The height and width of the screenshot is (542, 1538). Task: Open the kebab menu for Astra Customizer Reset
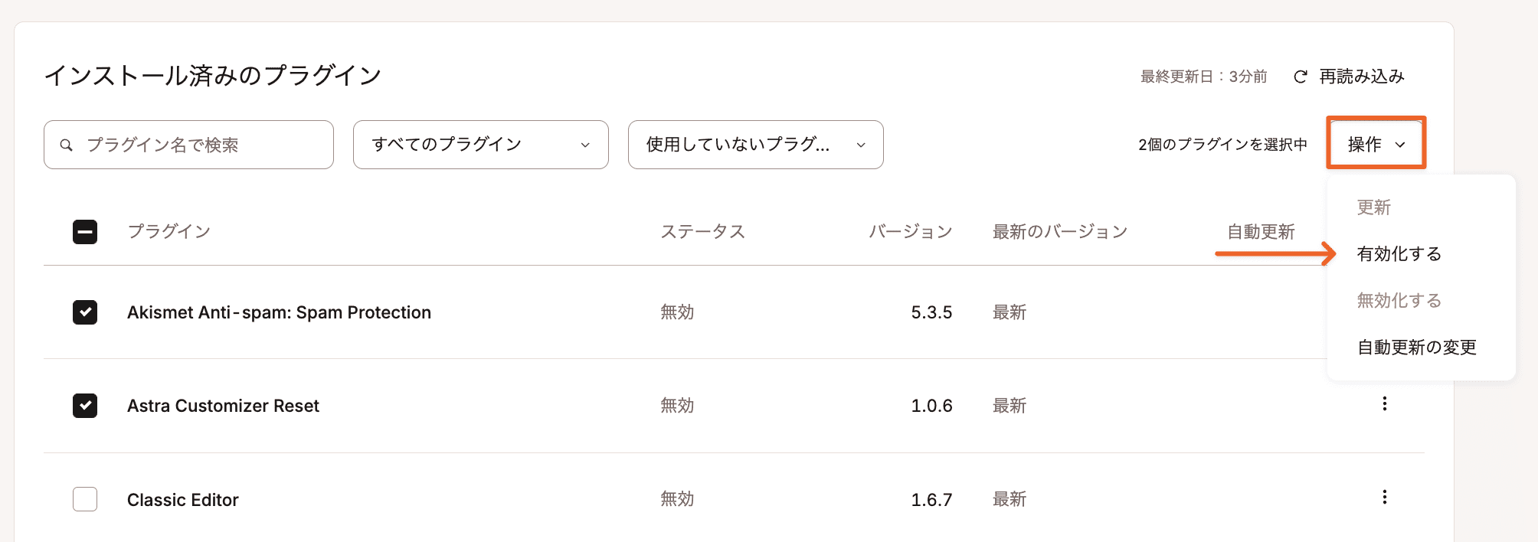(1385, 405)
